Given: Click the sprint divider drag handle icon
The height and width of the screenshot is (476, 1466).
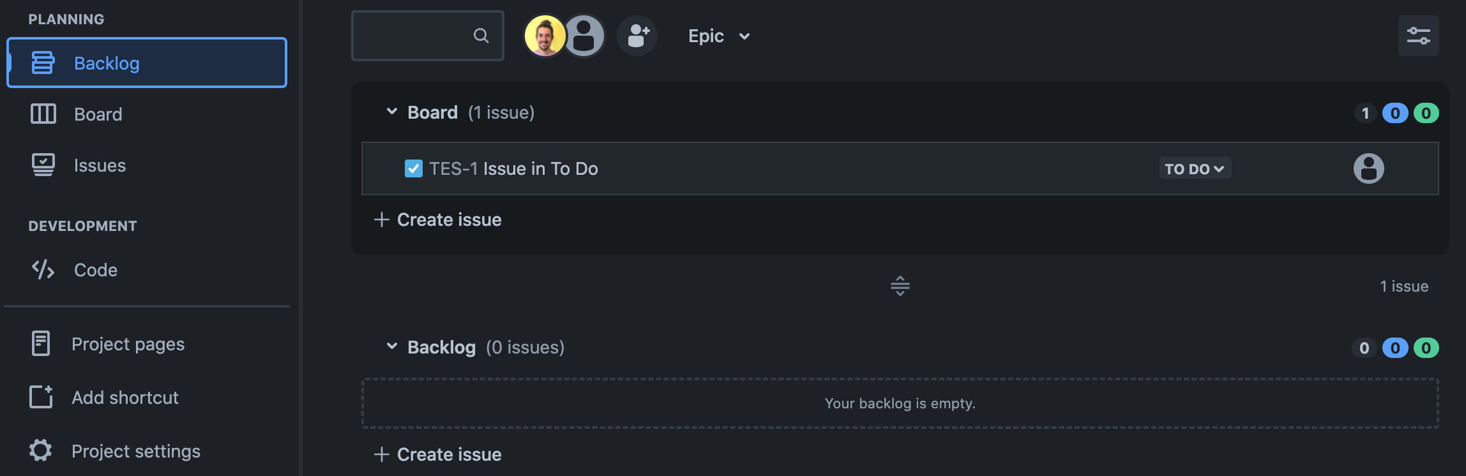Looking at the screenshot, I should 900,286.
